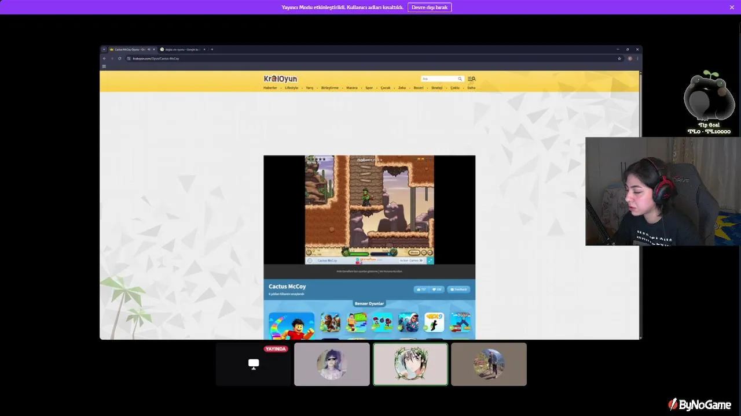Open the rainbow Roblox-style game thumbnail

[x=292, y=326]
